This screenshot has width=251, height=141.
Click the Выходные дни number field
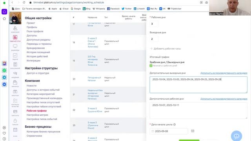pyautogui.click(x=154, y=39)
